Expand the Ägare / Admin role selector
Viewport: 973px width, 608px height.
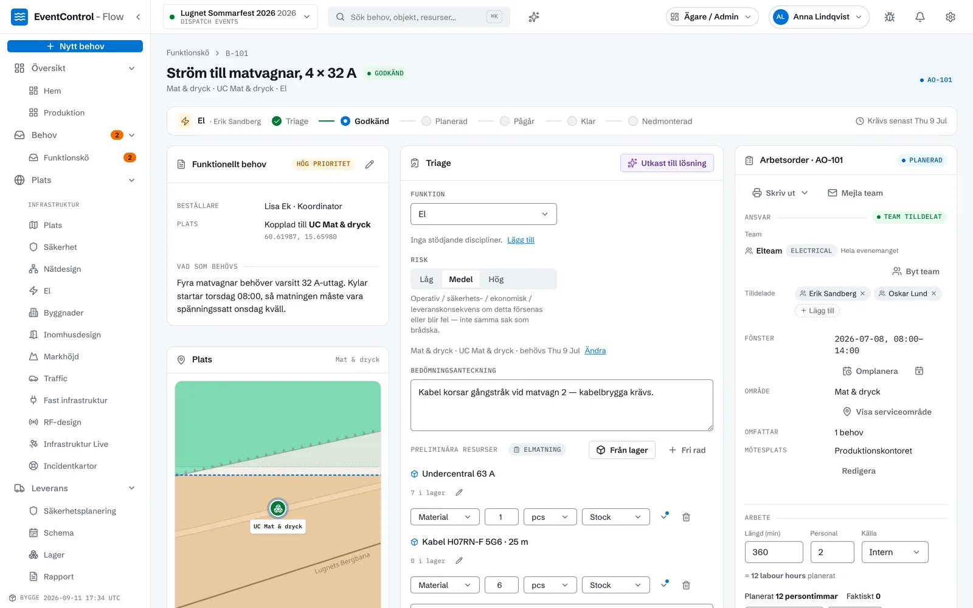pyautogui.click(x=712, y=17)
